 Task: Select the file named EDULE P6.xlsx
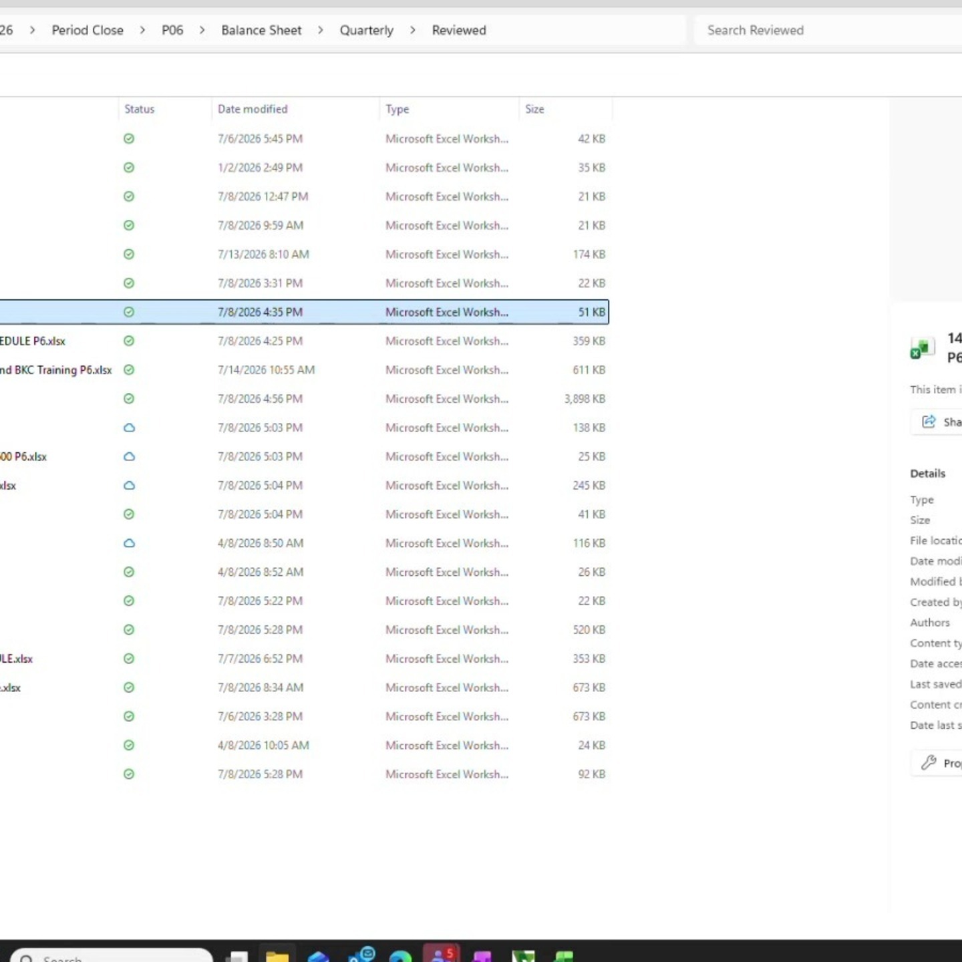pos(33,341)
